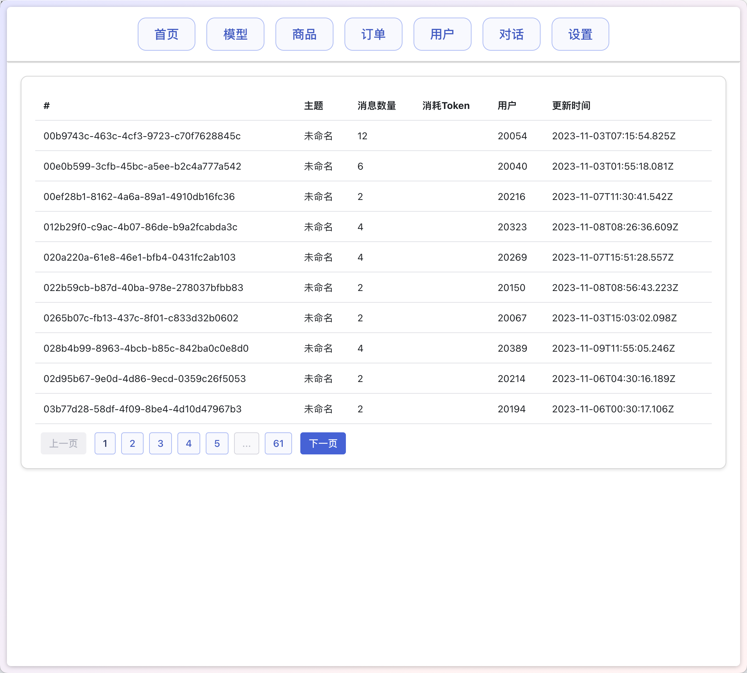Select page 4 in pagination
The height and width of the screenshot is (673, 747).
click(x=188, y=443)
